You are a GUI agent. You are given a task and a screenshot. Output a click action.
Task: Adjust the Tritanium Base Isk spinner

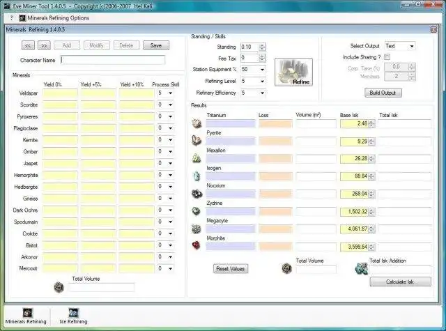371,123
